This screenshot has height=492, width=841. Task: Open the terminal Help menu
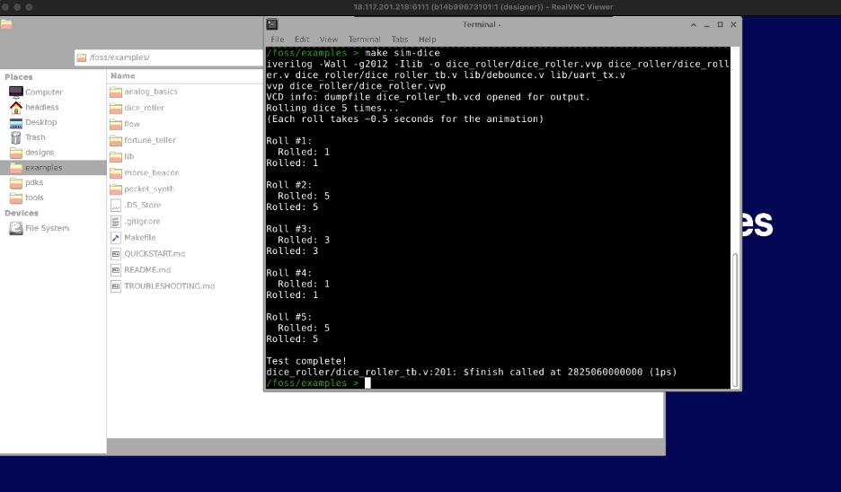pyautogui.click(x=427, y=40)
